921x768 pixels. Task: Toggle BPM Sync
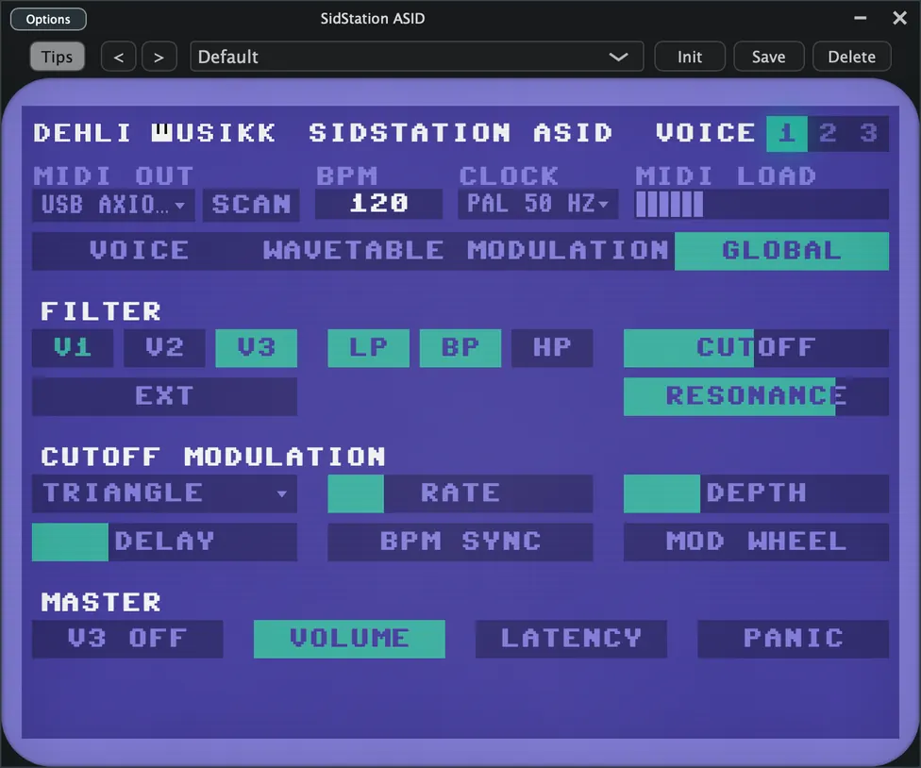point(460,542)
